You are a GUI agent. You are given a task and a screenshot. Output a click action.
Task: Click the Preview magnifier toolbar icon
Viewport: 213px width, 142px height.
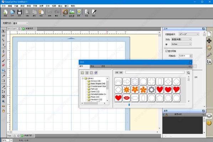coord(87,13)
